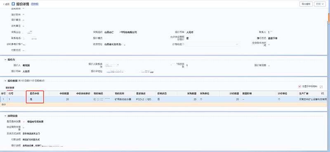Click the blue 报价详情 page icon
330x152 pixels.
[14, 4]
